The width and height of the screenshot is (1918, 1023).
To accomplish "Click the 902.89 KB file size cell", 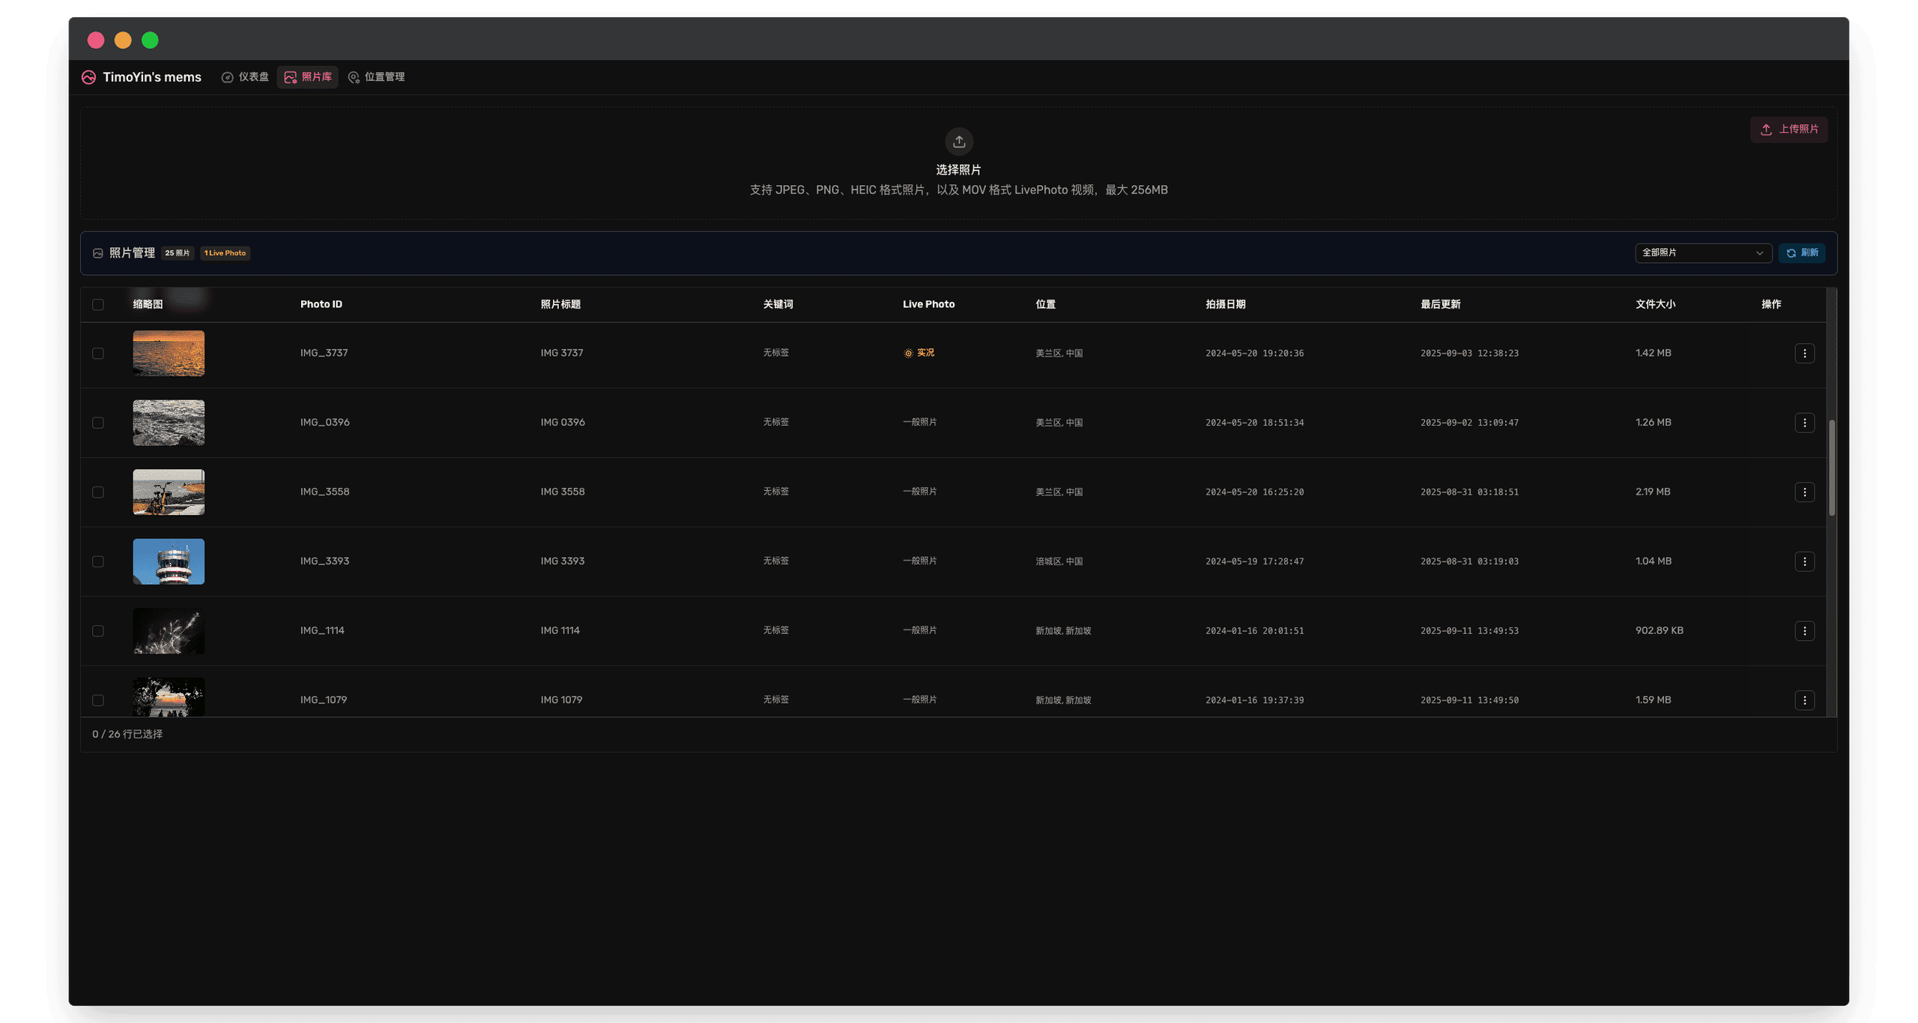I will (1659, 630).
